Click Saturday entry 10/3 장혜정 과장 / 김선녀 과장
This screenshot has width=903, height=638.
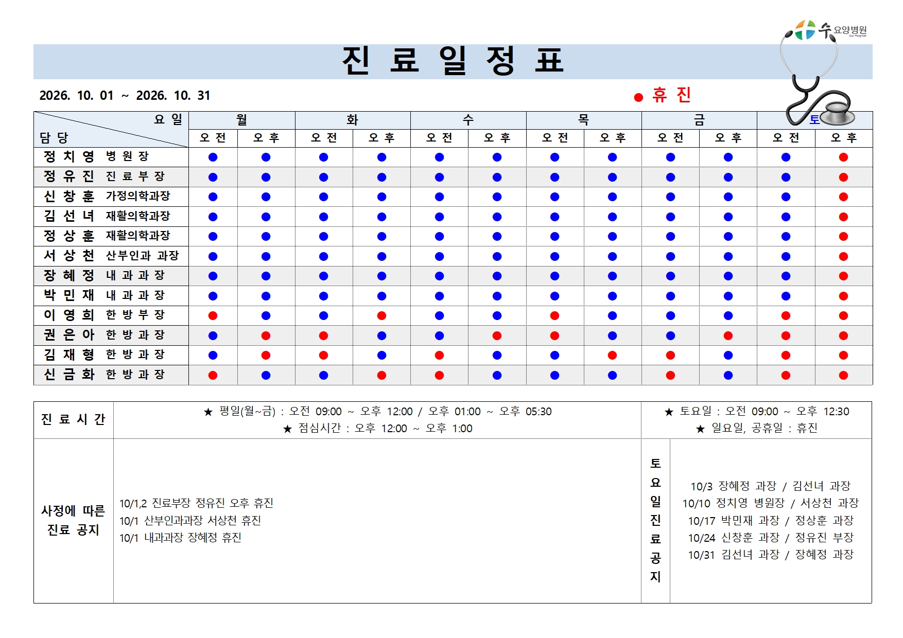771,486
